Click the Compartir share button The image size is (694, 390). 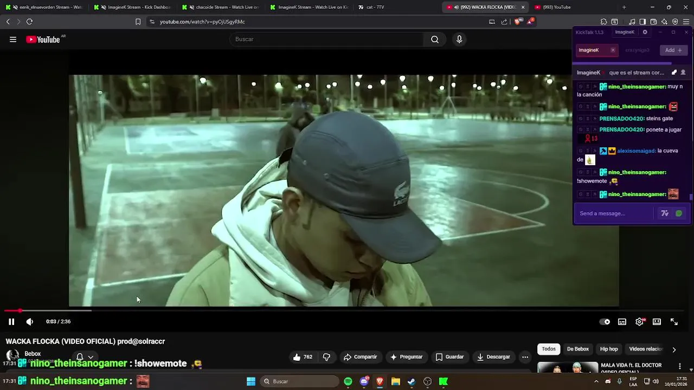click(x=360, y=357)
